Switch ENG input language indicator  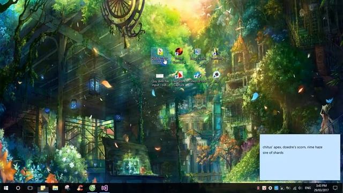(308, 188)
